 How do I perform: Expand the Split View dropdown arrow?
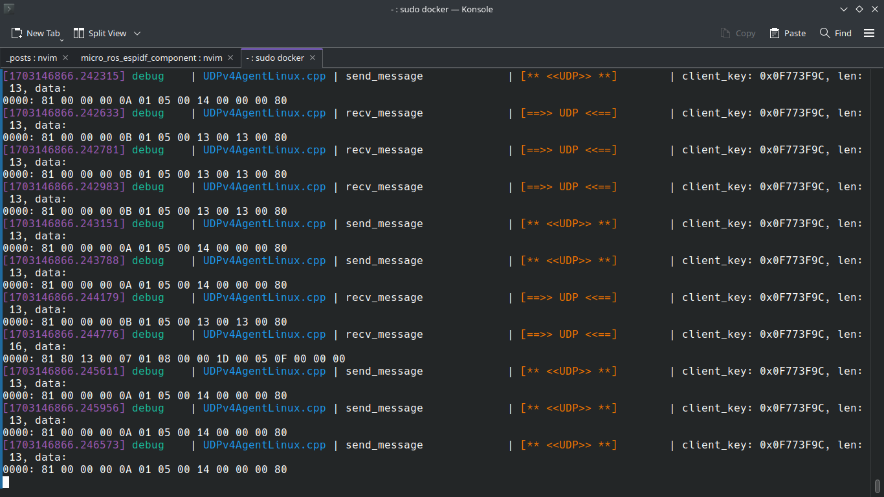pos(137,33)
